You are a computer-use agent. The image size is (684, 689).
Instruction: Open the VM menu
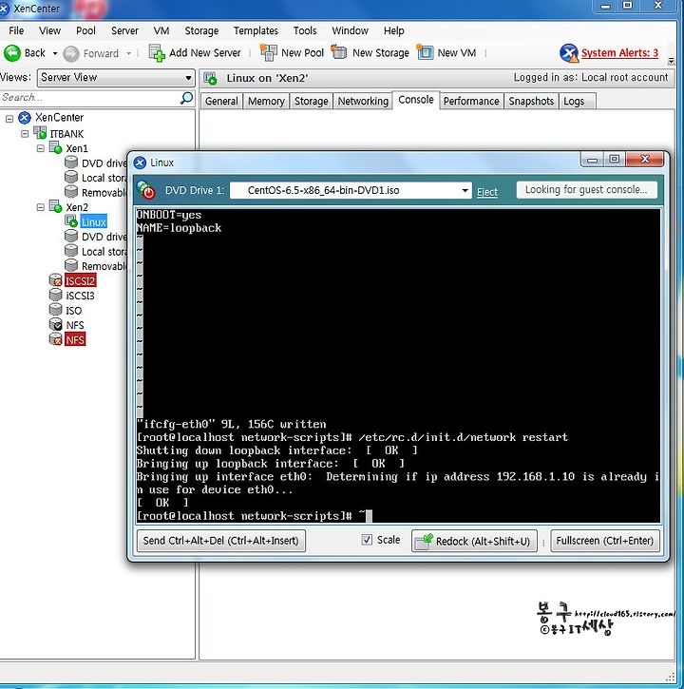pos(161,30)
